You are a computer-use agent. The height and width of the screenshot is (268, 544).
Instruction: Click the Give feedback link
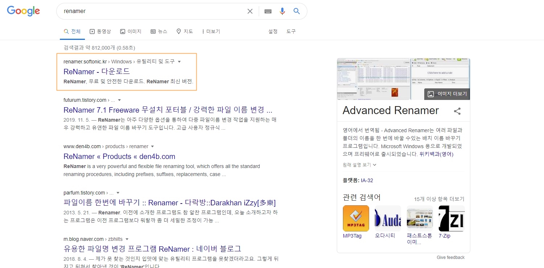point(451,257)
